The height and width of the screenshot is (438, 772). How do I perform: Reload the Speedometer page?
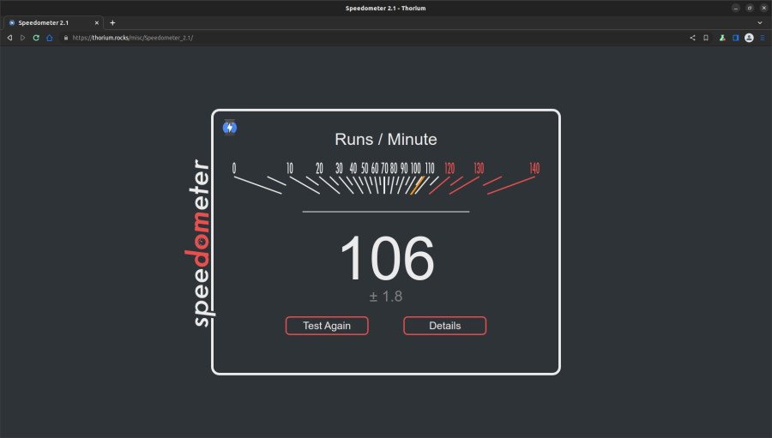[36, 38]
